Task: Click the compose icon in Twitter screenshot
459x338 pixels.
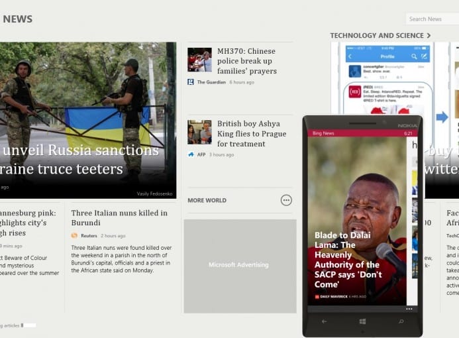Action: pyautogui.click(x=424, y=56)
